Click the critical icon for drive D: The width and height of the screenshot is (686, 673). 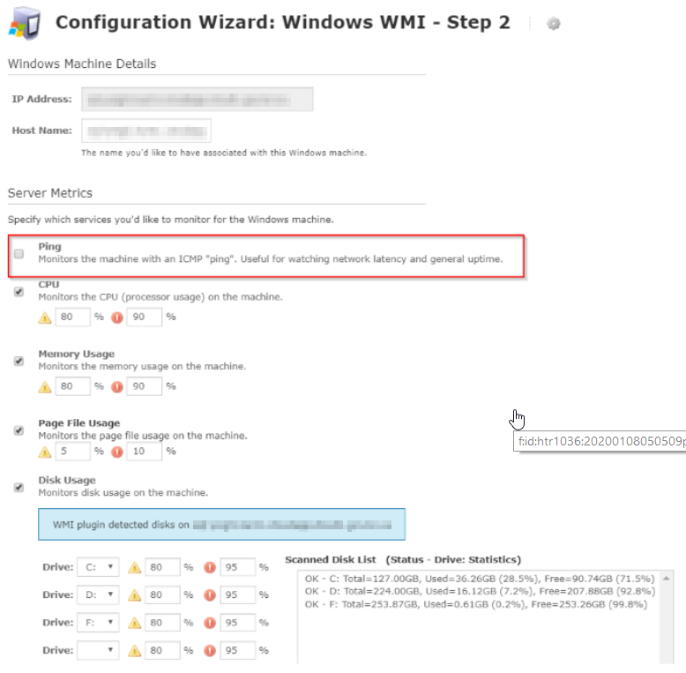tap(210, 595)
